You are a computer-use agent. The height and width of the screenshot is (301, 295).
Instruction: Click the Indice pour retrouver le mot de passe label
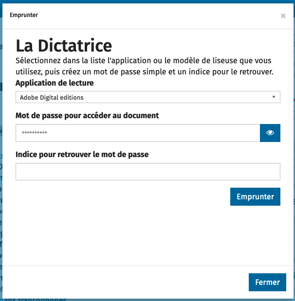pyautogui.click(x=82, y=154)
